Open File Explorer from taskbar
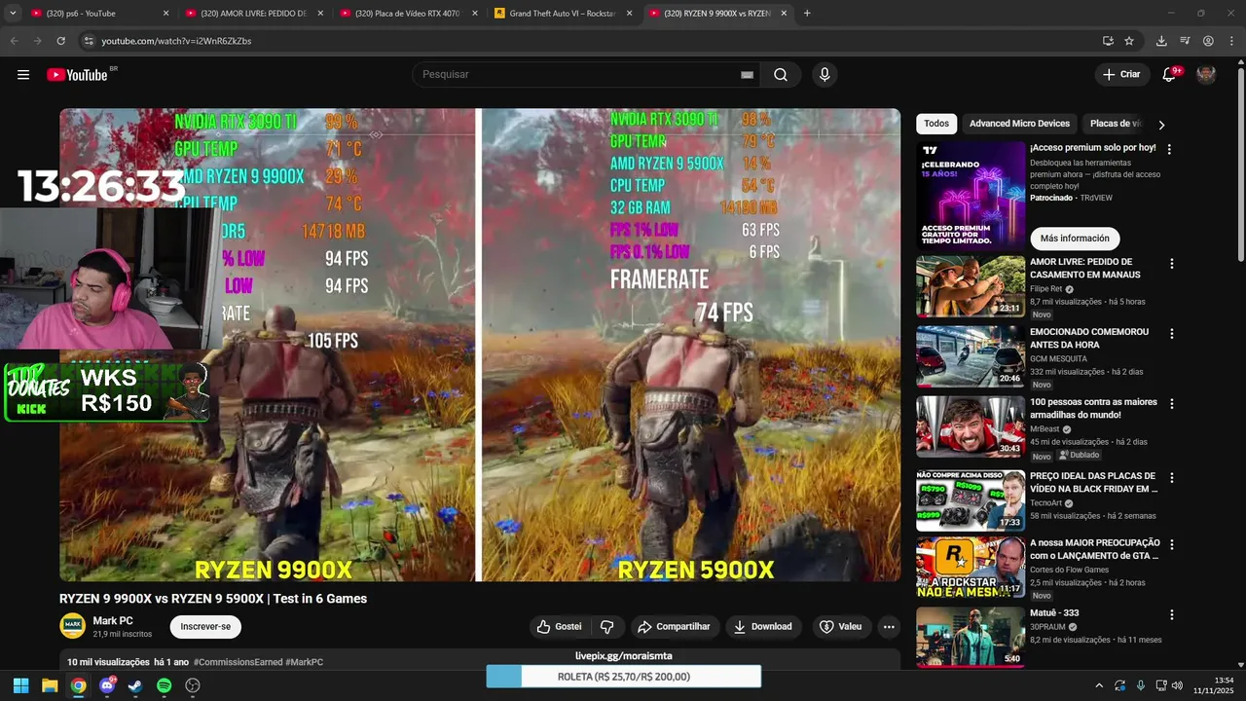1246x701 pixels. tap(50, 685)
